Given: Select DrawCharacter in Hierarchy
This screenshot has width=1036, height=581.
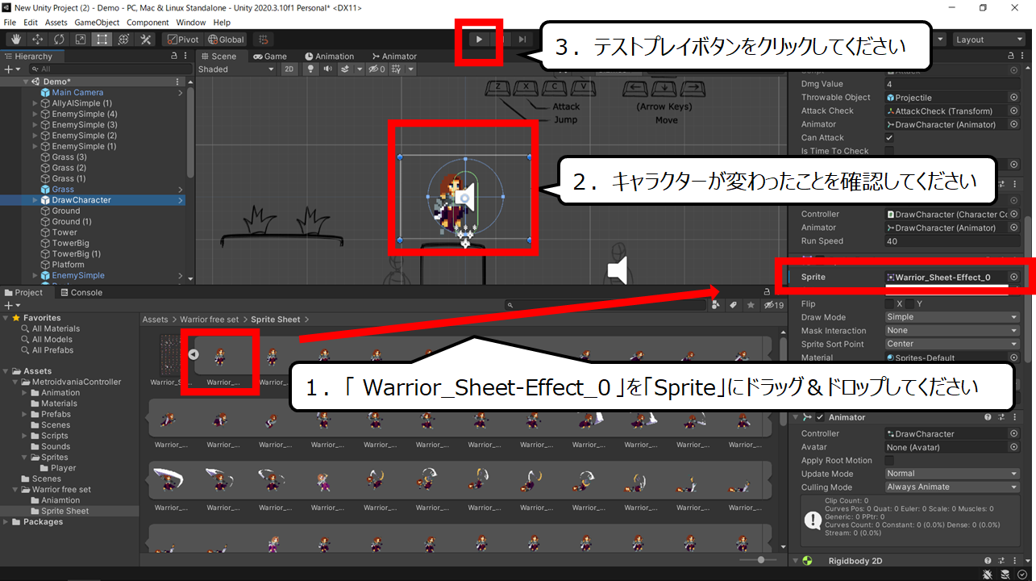Looking at the screenshot, I should tap(81, 200).
